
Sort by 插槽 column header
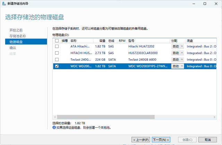pyautogui.click(x=65, y=41)
